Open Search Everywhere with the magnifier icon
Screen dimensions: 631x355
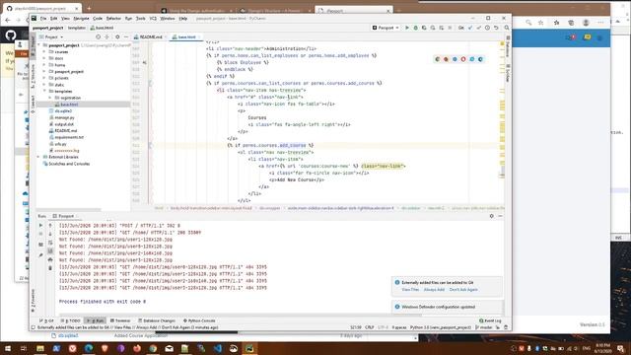[x=506, y=28]
